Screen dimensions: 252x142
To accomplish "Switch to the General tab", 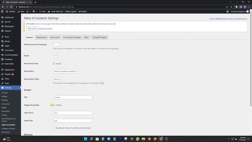I will pyautogui.click(x=30, y=37).
